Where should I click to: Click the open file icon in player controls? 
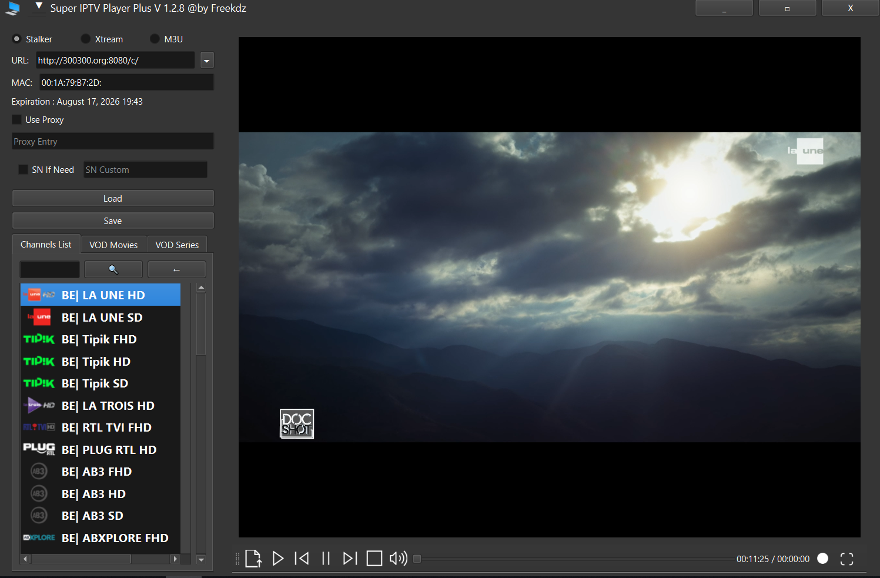click(x=253, y=559)
